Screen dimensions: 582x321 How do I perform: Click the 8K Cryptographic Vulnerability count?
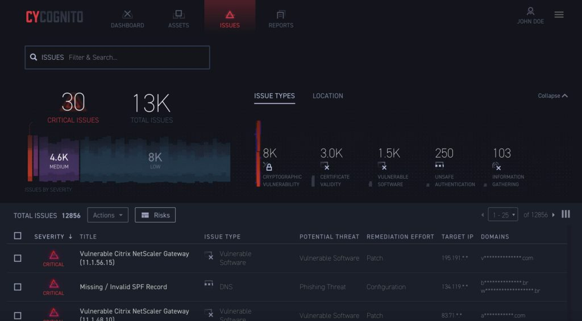coord(270,153)
